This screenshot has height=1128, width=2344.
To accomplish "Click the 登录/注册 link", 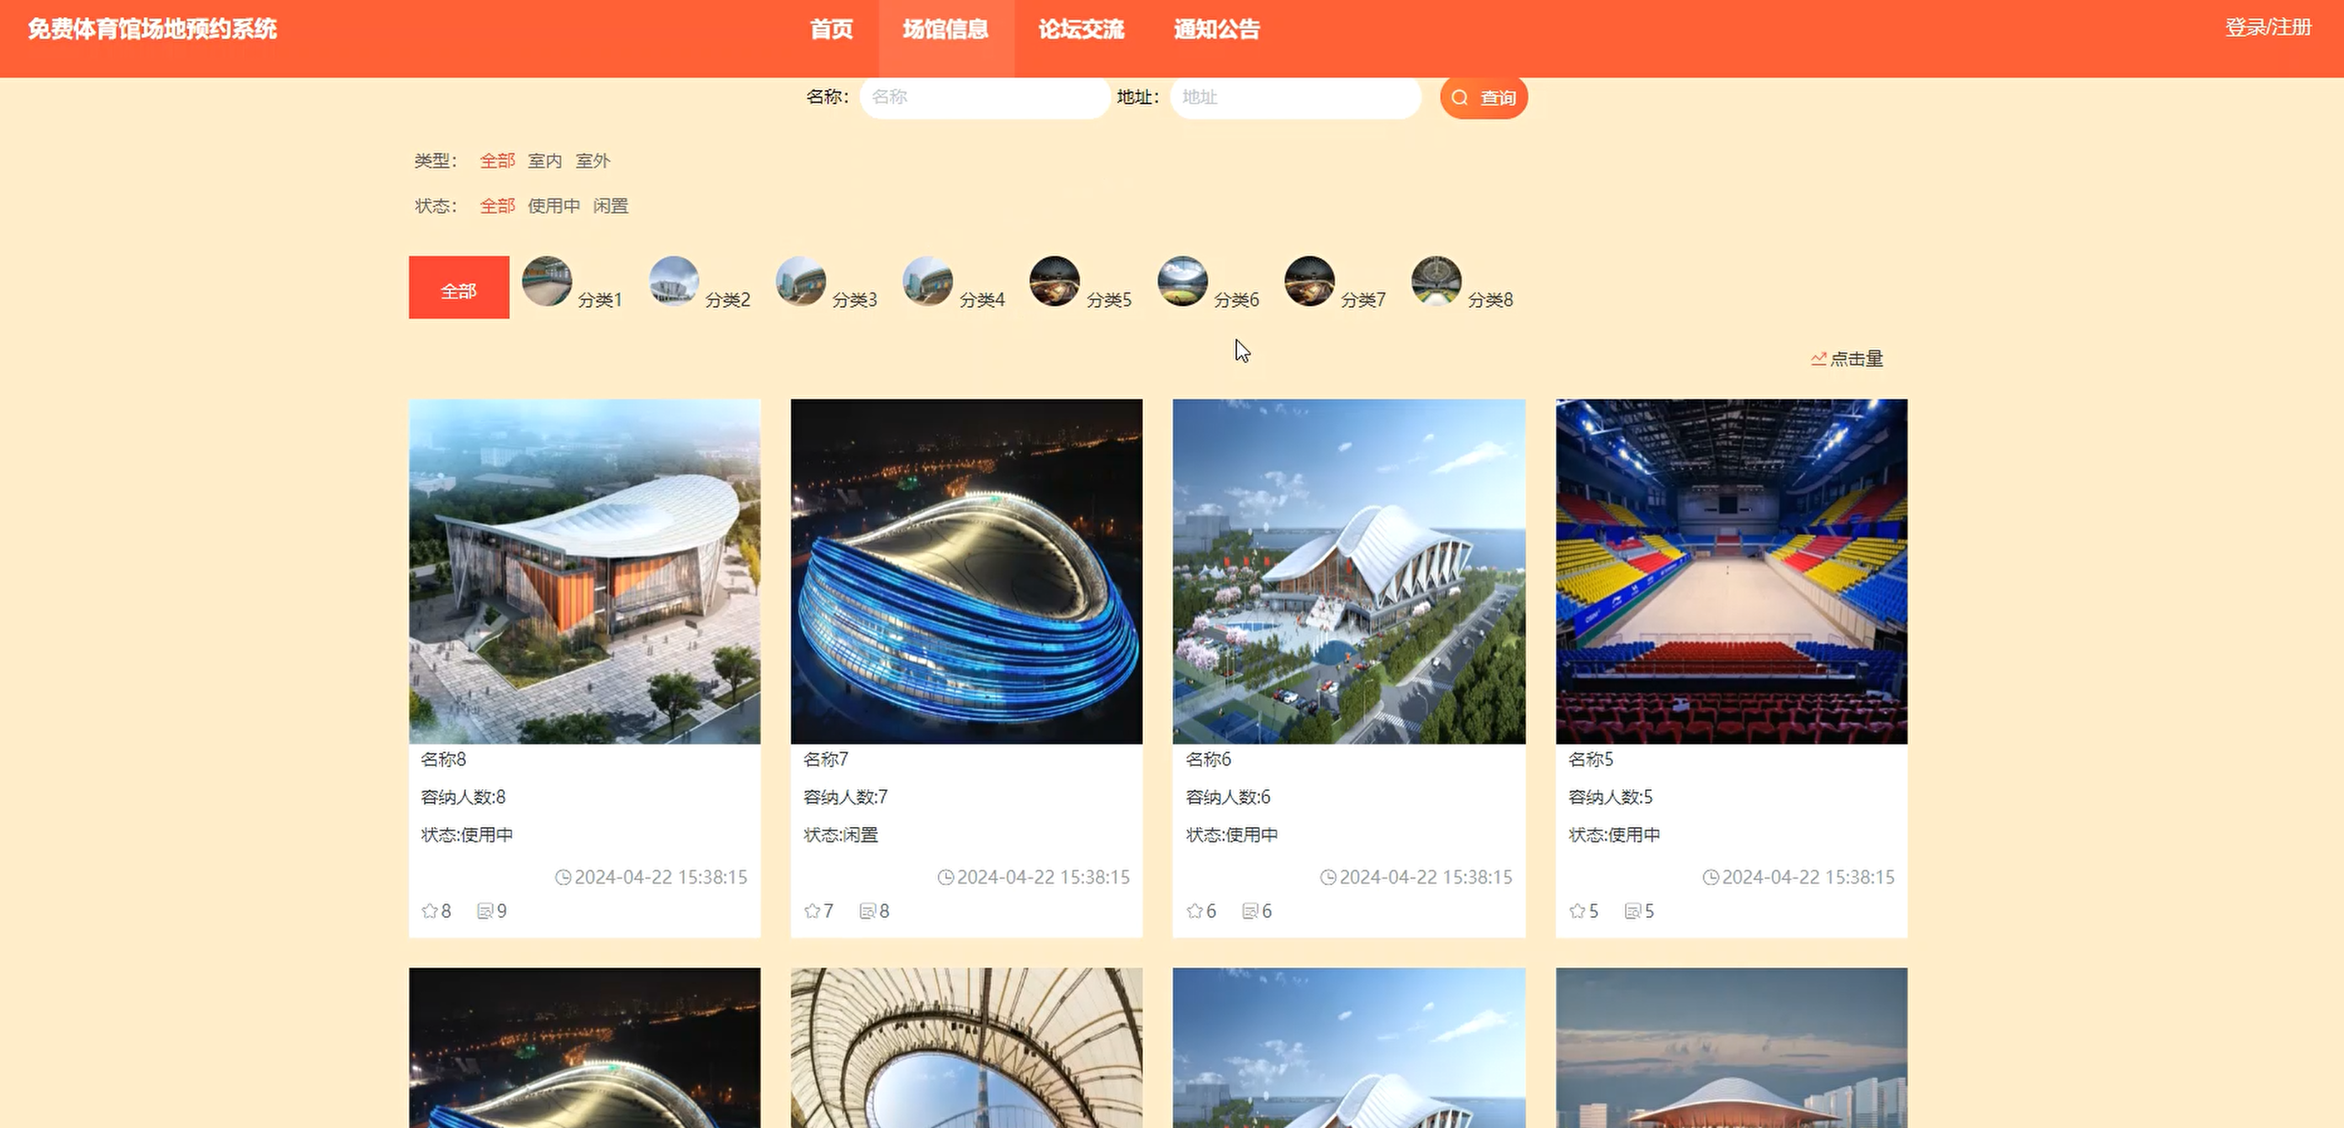I will [2267, 27].
